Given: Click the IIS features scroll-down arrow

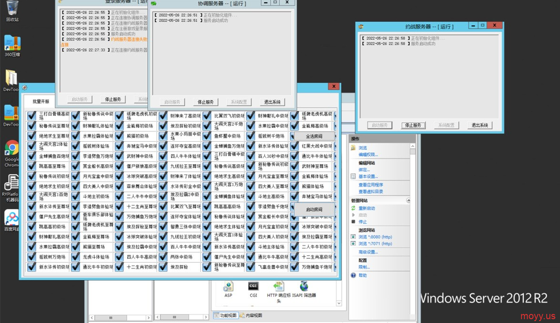Looking at the screenshot, I should 339,303.
